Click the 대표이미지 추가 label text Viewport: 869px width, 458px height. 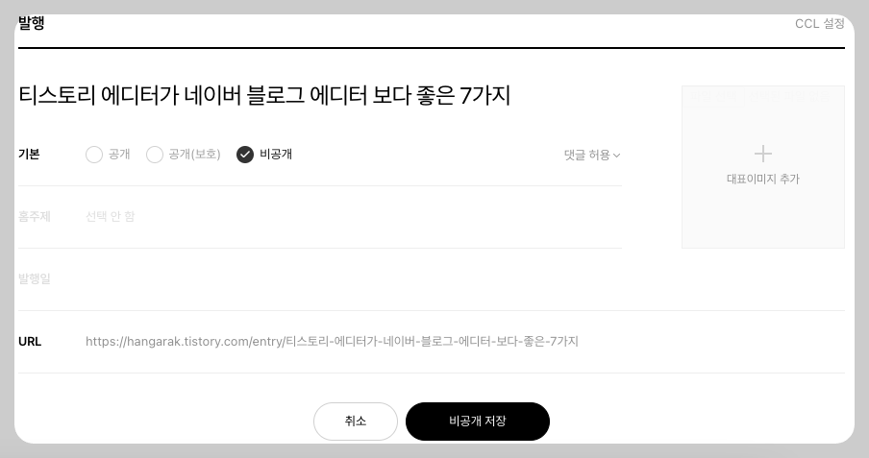[763, 179]
